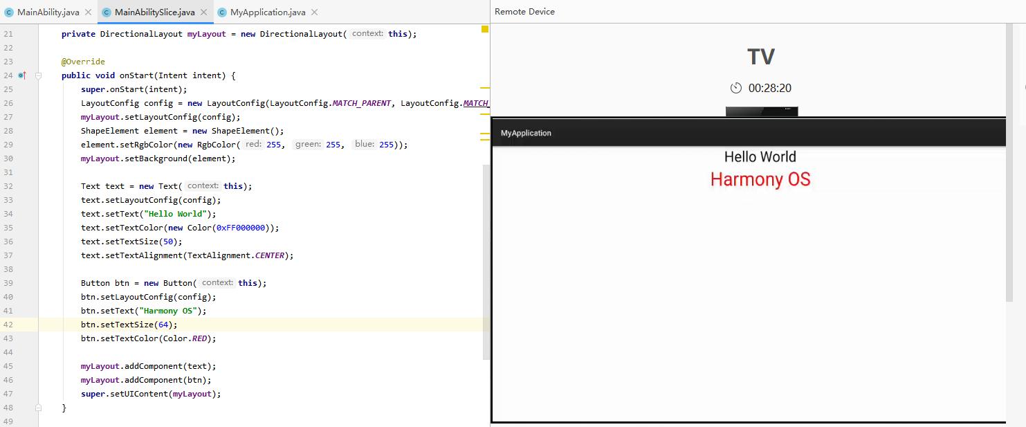Click the btn.setLayoutConfig(config) line

coord(149,297)
